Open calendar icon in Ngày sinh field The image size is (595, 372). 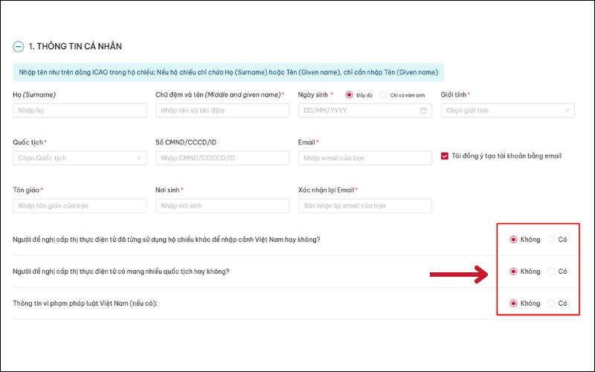pos(423,110)
